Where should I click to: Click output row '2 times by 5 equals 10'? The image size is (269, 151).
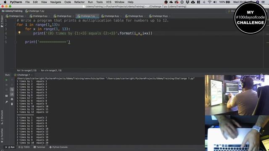tap(33, 129)
